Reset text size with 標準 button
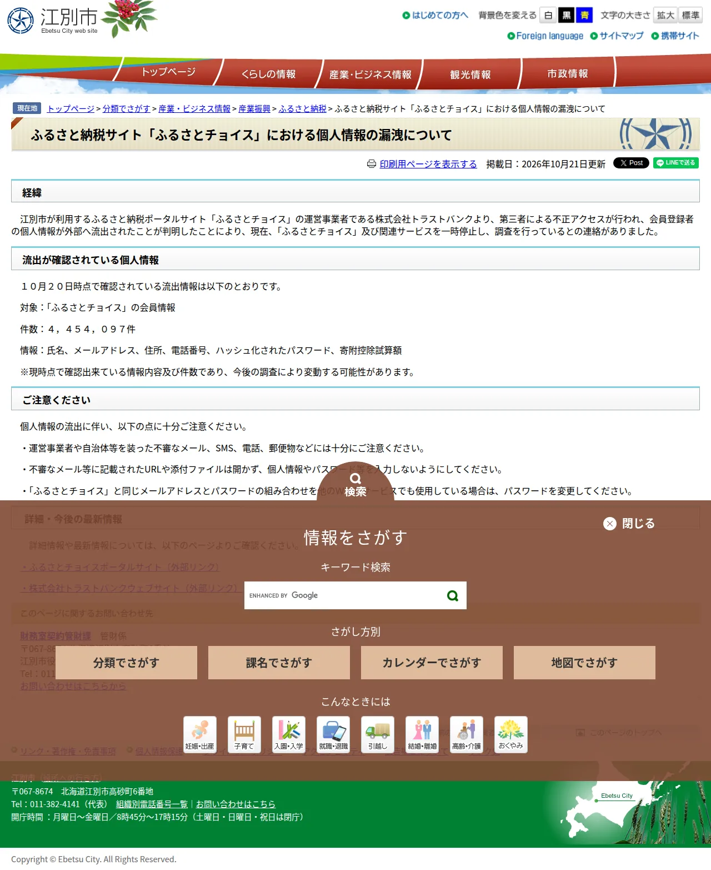The height and width of the screenshot is (870, 711). pyautogui.click(x=690, y=15)
